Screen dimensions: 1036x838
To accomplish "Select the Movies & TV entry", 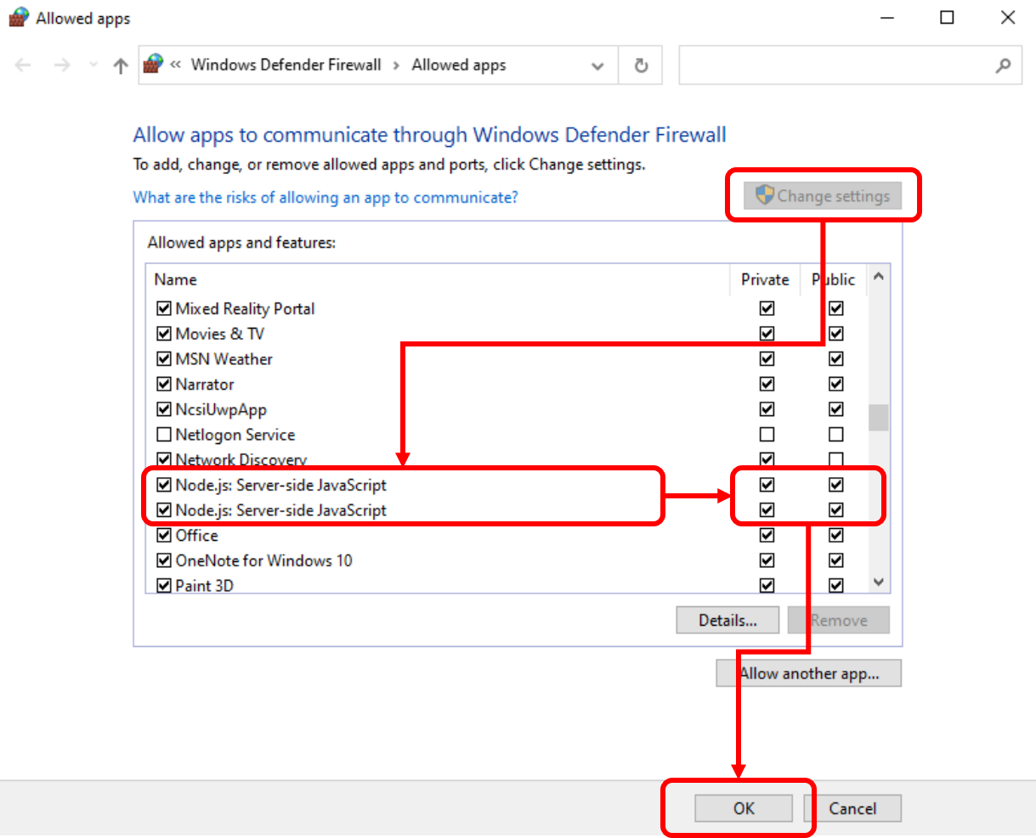I will (220, 334).
